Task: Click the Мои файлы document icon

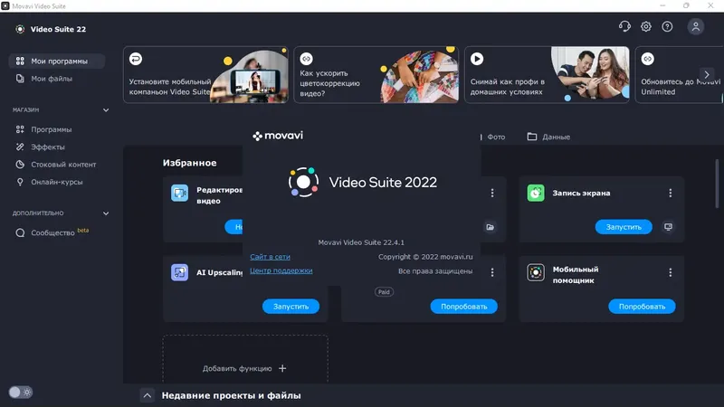Action: pyautogui.click(x=20, y=79)
